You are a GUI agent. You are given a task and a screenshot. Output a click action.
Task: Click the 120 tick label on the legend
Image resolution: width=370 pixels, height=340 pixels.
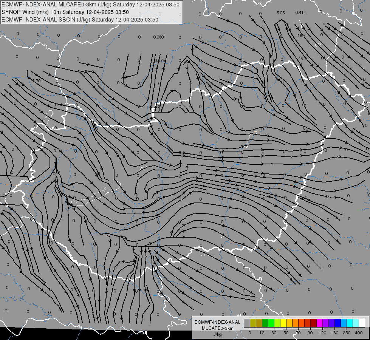tap(322, 333)
